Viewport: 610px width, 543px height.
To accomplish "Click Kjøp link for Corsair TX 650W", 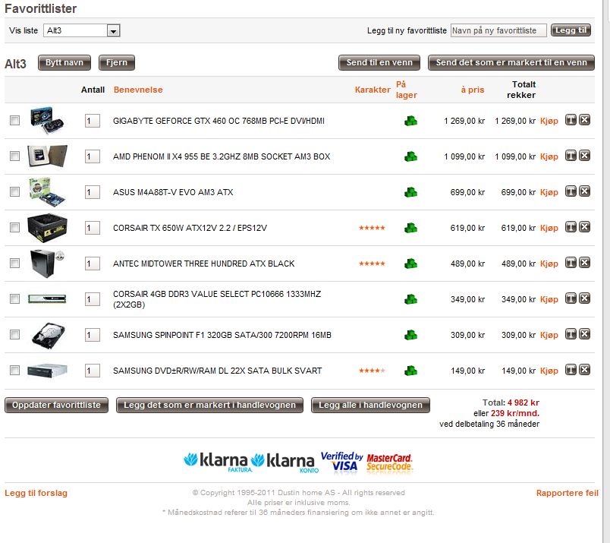I will (549, 228).
